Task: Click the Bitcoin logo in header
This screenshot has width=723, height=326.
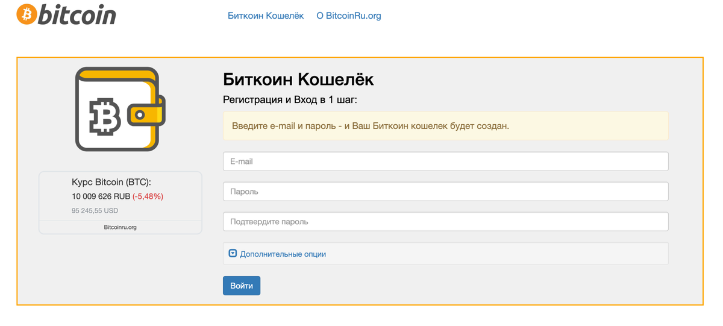Action: pos(66,14)
